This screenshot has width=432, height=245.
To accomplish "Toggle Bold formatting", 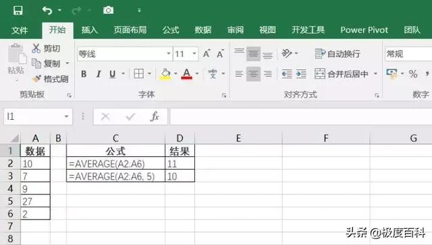I will [84, 73].
